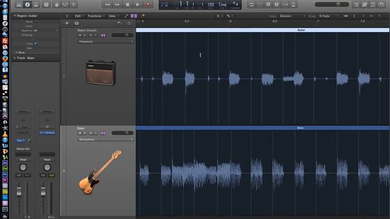390x219 pixels.
Task: Toggle Cycle mode button
Action: (252, 4)
